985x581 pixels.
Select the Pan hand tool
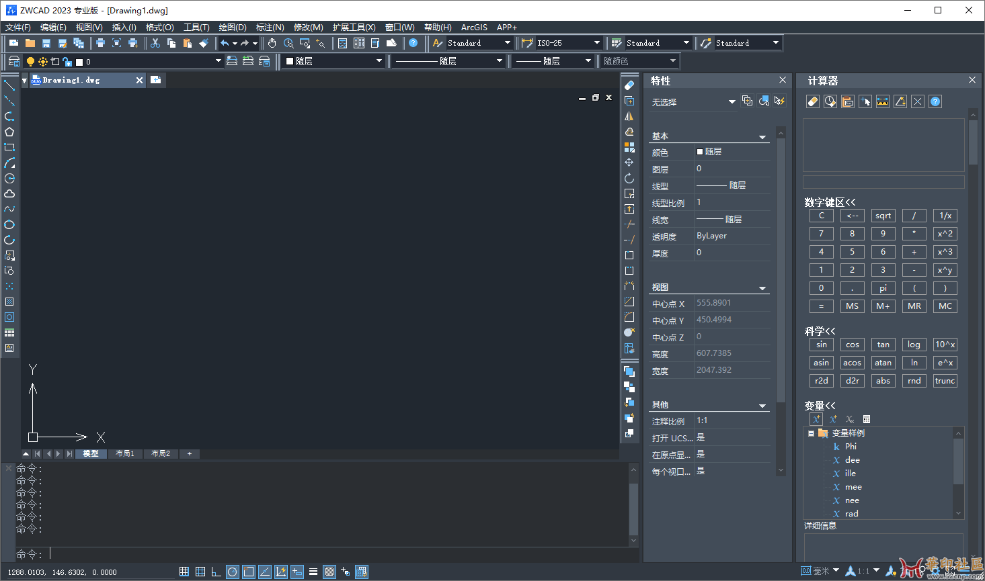coord(272,43)
